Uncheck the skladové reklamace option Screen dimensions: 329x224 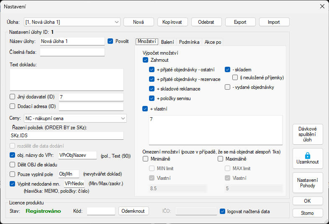tap(152, 88)
